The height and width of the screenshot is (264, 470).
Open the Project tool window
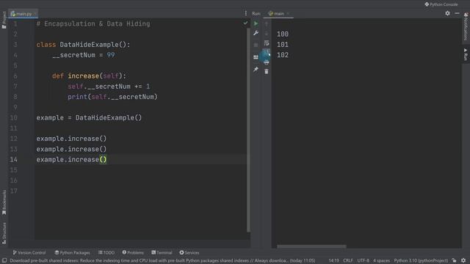point(4,20)
